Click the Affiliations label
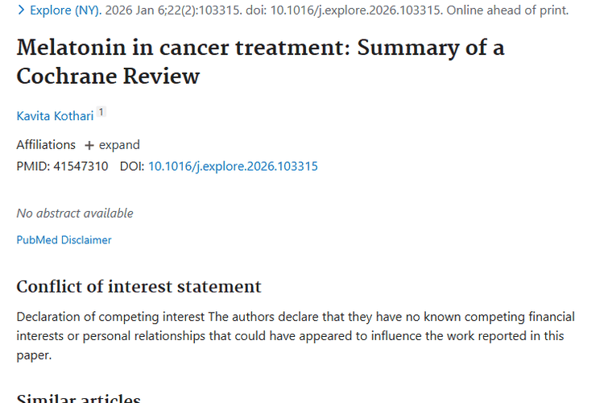This screenshot has width=604, height=403. (x=46, y=145)
